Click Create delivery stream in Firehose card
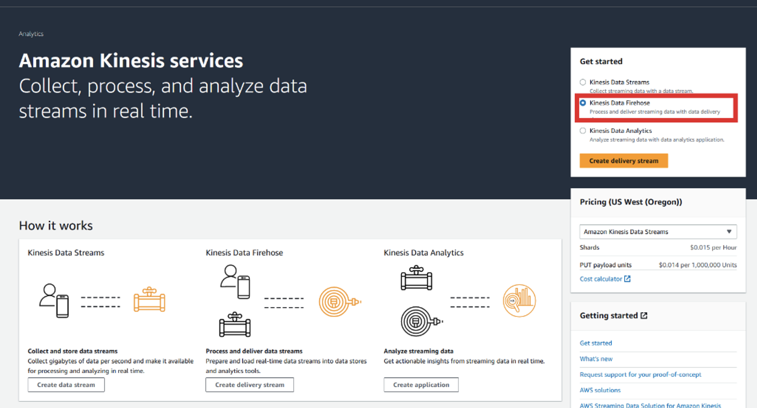The width and height of the screenshot is (757, 408). click(x=250, y=385)
